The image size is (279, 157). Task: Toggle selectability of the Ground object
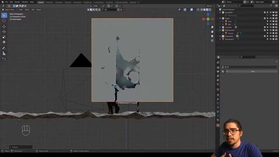[x=267, y=33]
